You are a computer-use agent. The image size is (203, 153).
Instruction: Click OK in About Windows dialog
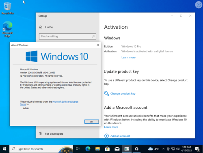click(92, 122)
